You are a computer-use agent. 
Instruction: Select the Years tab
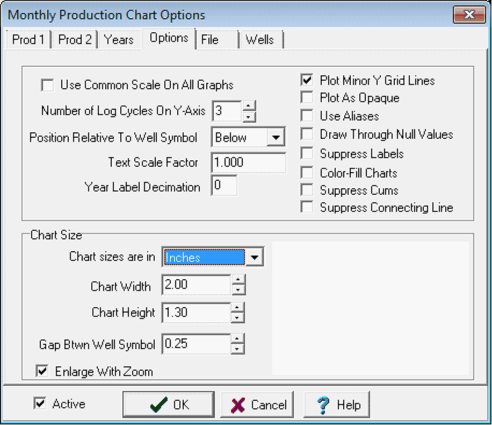tap(119, 40)
